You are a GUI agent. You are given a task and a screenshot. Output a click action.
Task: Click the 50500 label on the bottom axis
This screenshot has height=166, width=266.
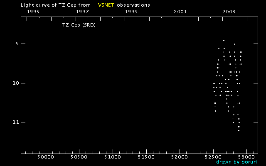[x=79, y=157]
